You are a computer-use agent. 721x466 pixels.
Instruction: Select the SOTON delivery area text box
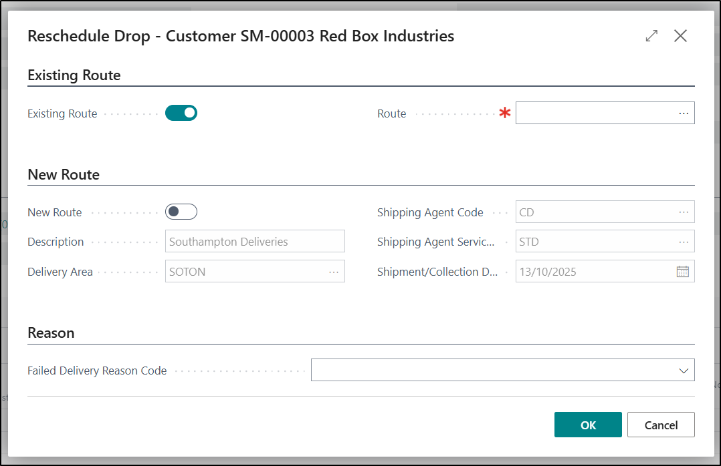pos(245,272)
